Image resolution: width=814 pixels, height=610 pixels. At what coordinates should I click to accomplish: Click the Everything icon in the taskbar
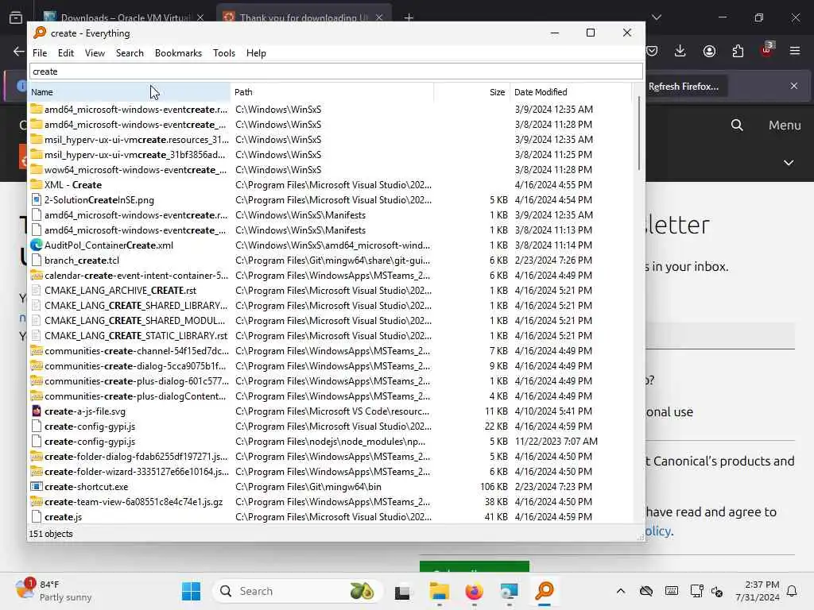544,591
